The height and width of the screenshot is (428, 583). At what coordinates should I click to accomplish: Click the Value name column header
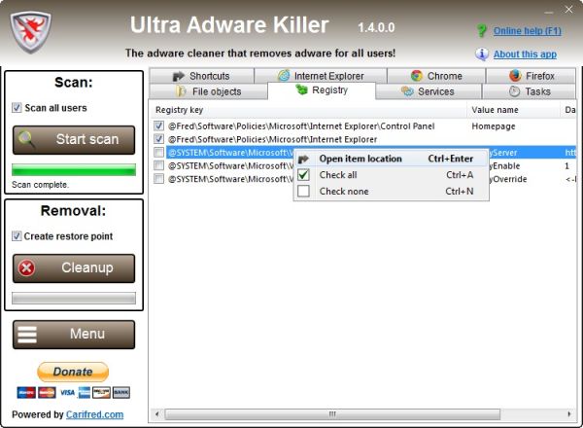(513, 110)
